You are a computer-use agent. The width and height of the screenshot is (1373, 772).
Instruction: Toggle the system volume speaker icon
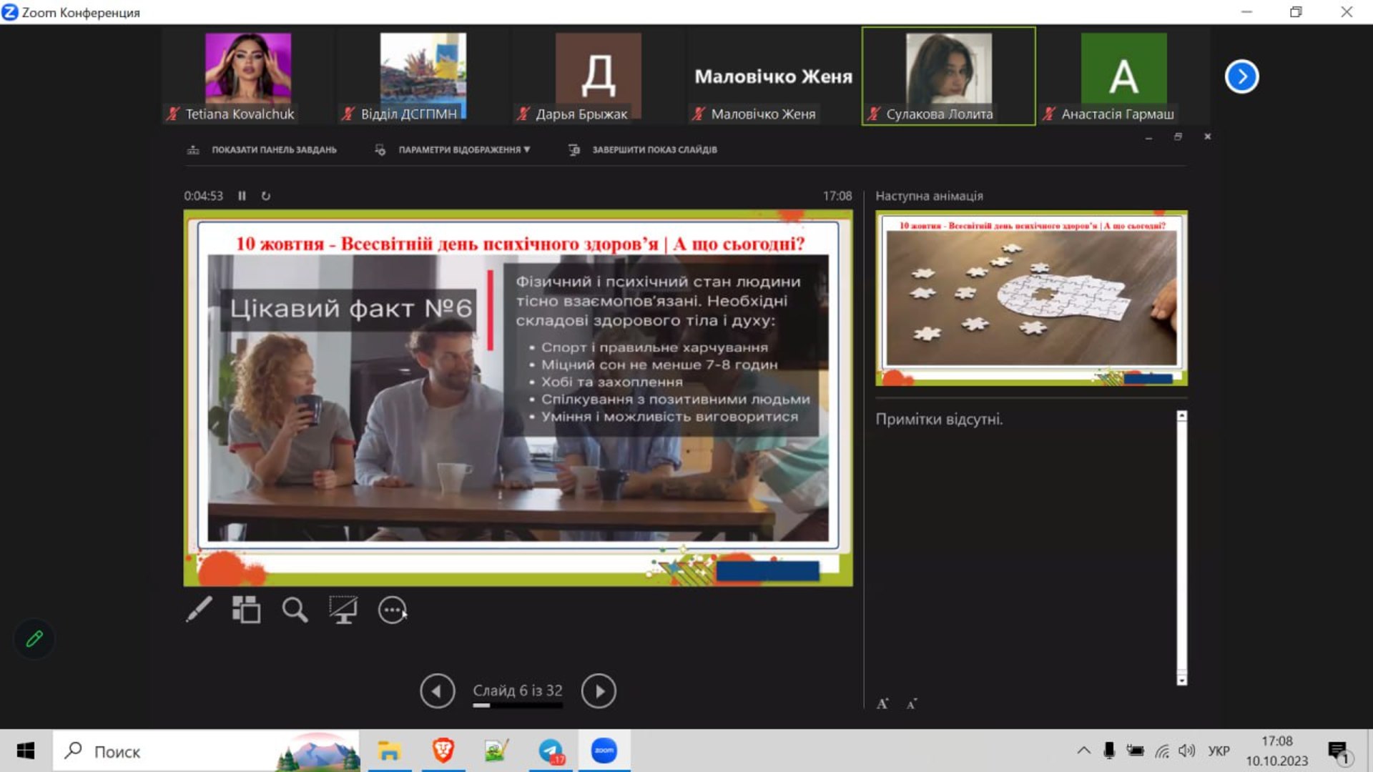pos(1186,751)
